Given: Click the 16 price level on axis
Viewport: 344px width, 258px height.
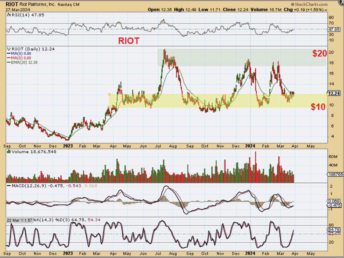Looking at the screenshot, I should 331,73.
